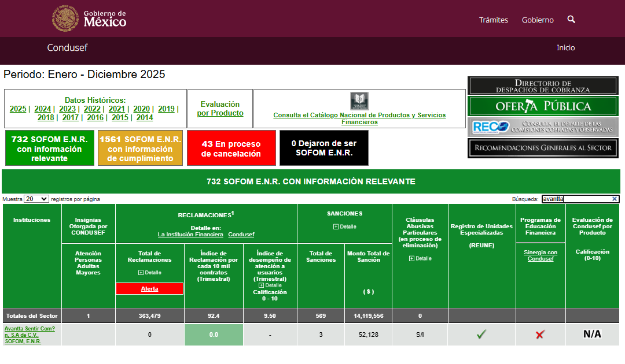625x364 pixels.
Task: Click the Gobierno de México logo
Action: coord(89,18)
